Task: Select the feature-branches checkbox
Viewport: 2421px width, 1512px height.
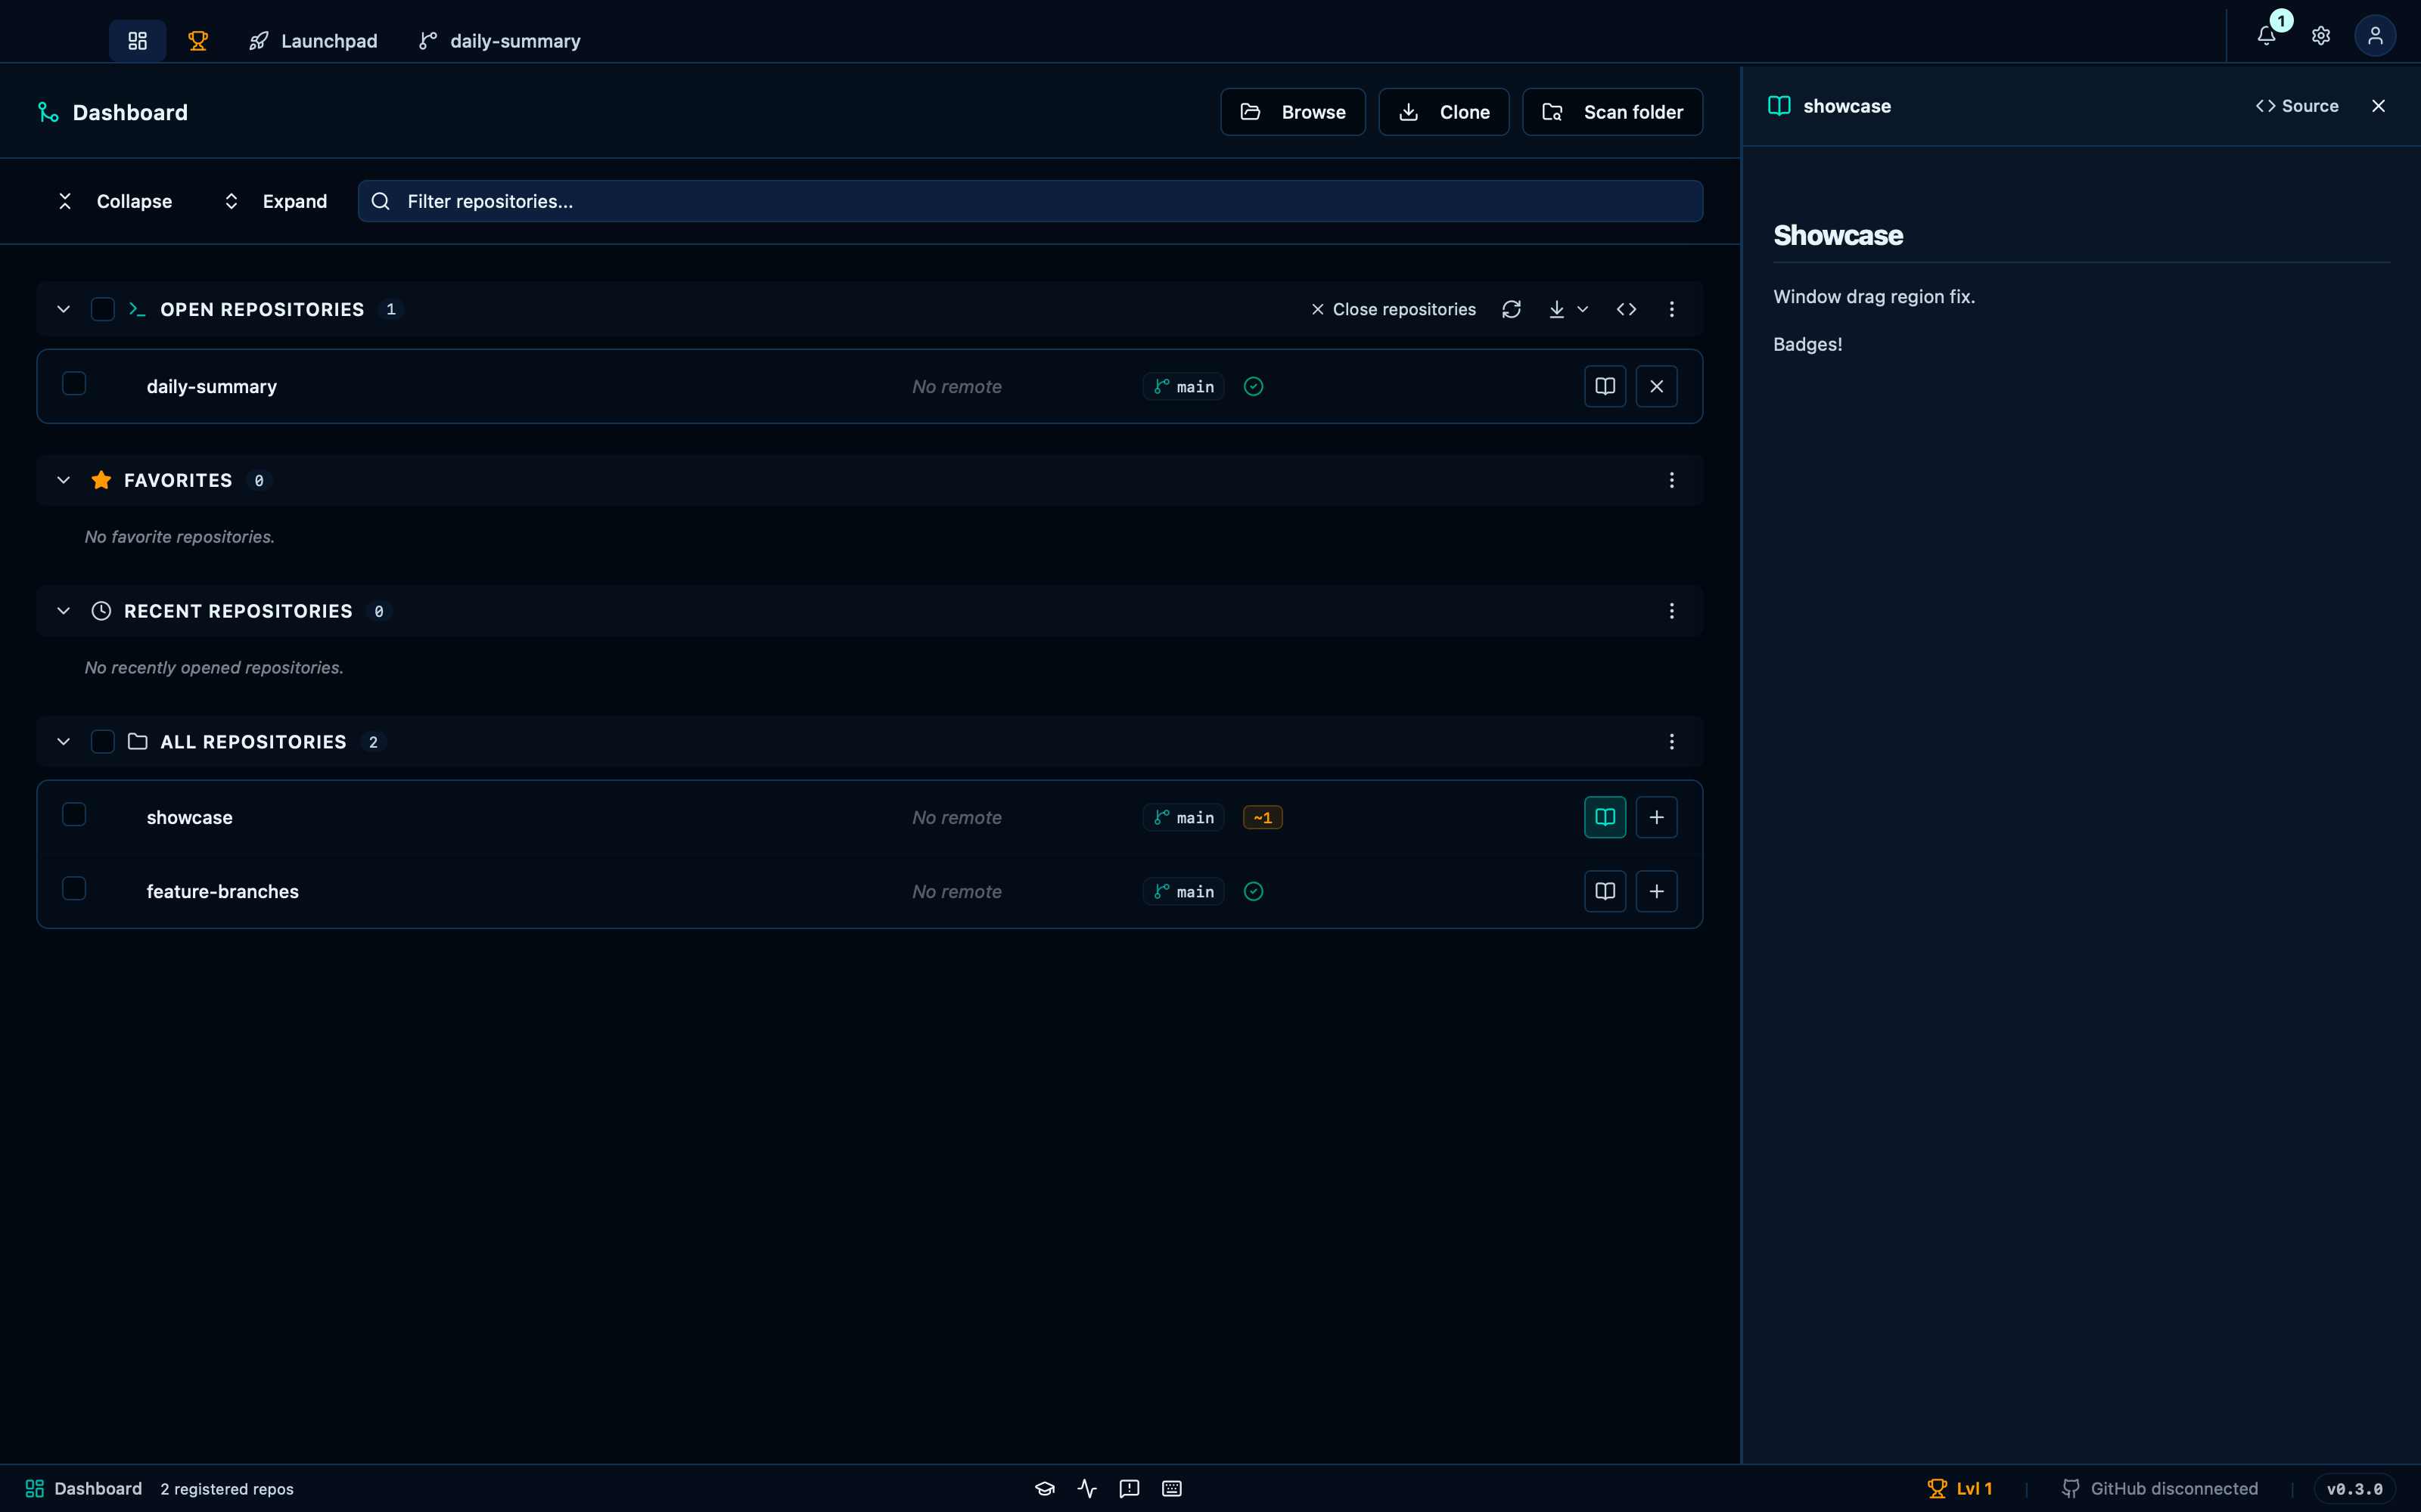Action: tap(74, 889)
